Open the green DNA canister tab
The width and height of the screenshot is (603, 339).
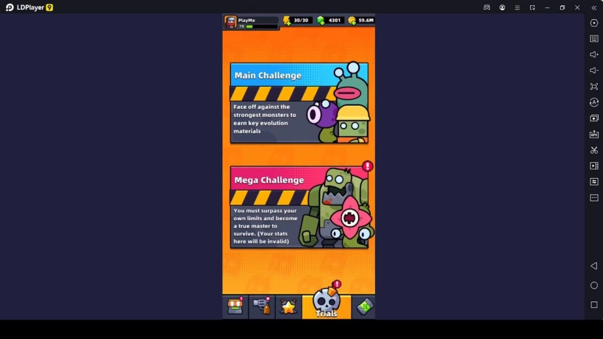365,307
